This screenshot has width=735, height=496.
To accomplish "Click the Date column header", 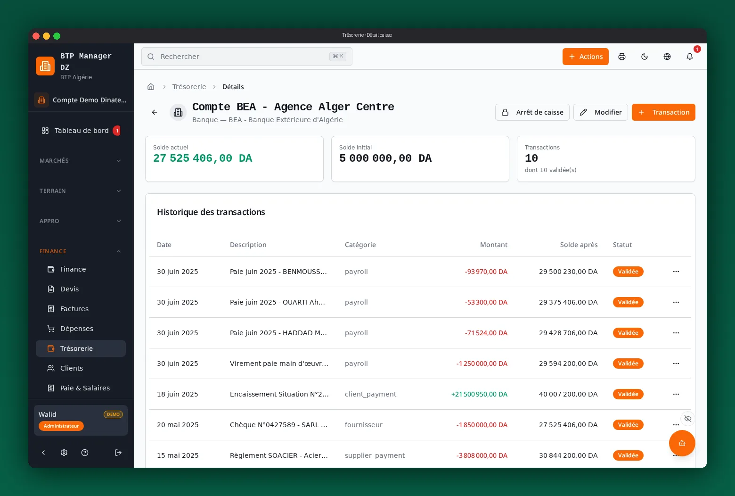I will (x=164, y=245).
